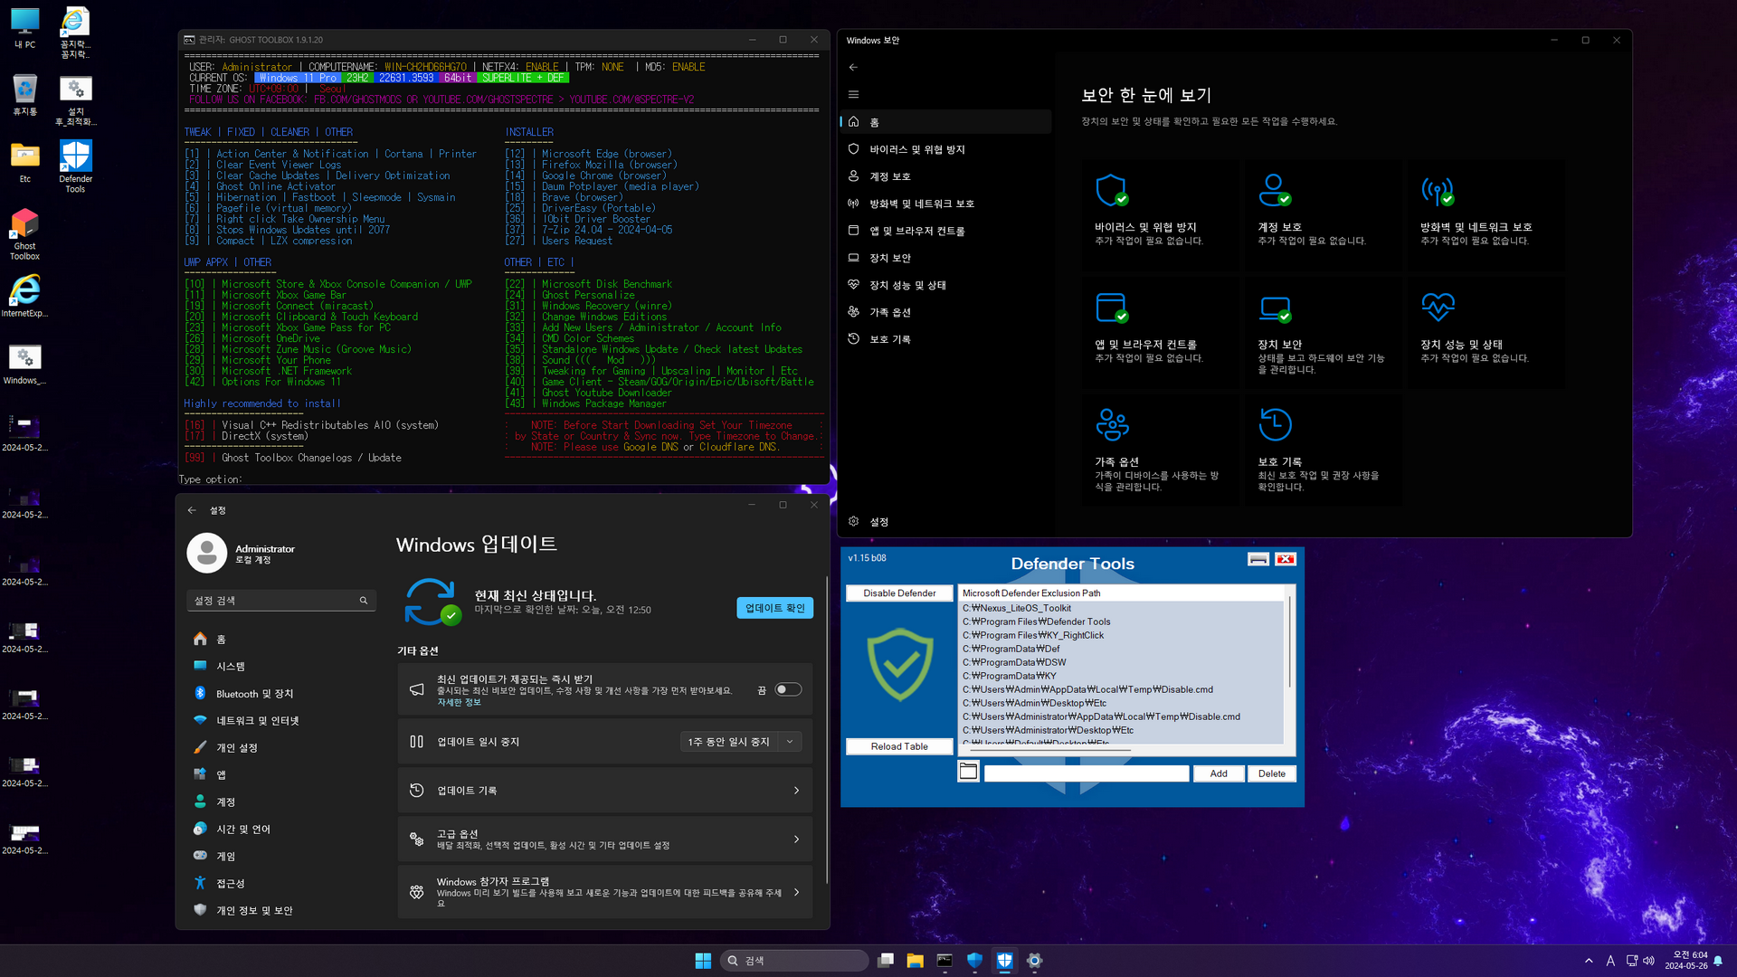Click the browse folder icon in Defender Tools

point(968,772)
